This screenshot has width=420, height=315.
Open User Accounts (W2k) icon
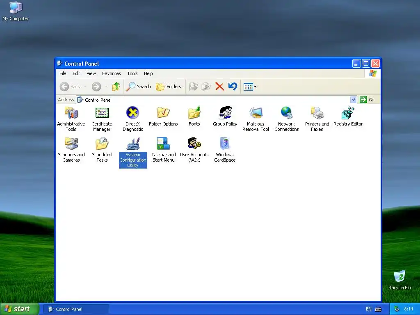194,150
